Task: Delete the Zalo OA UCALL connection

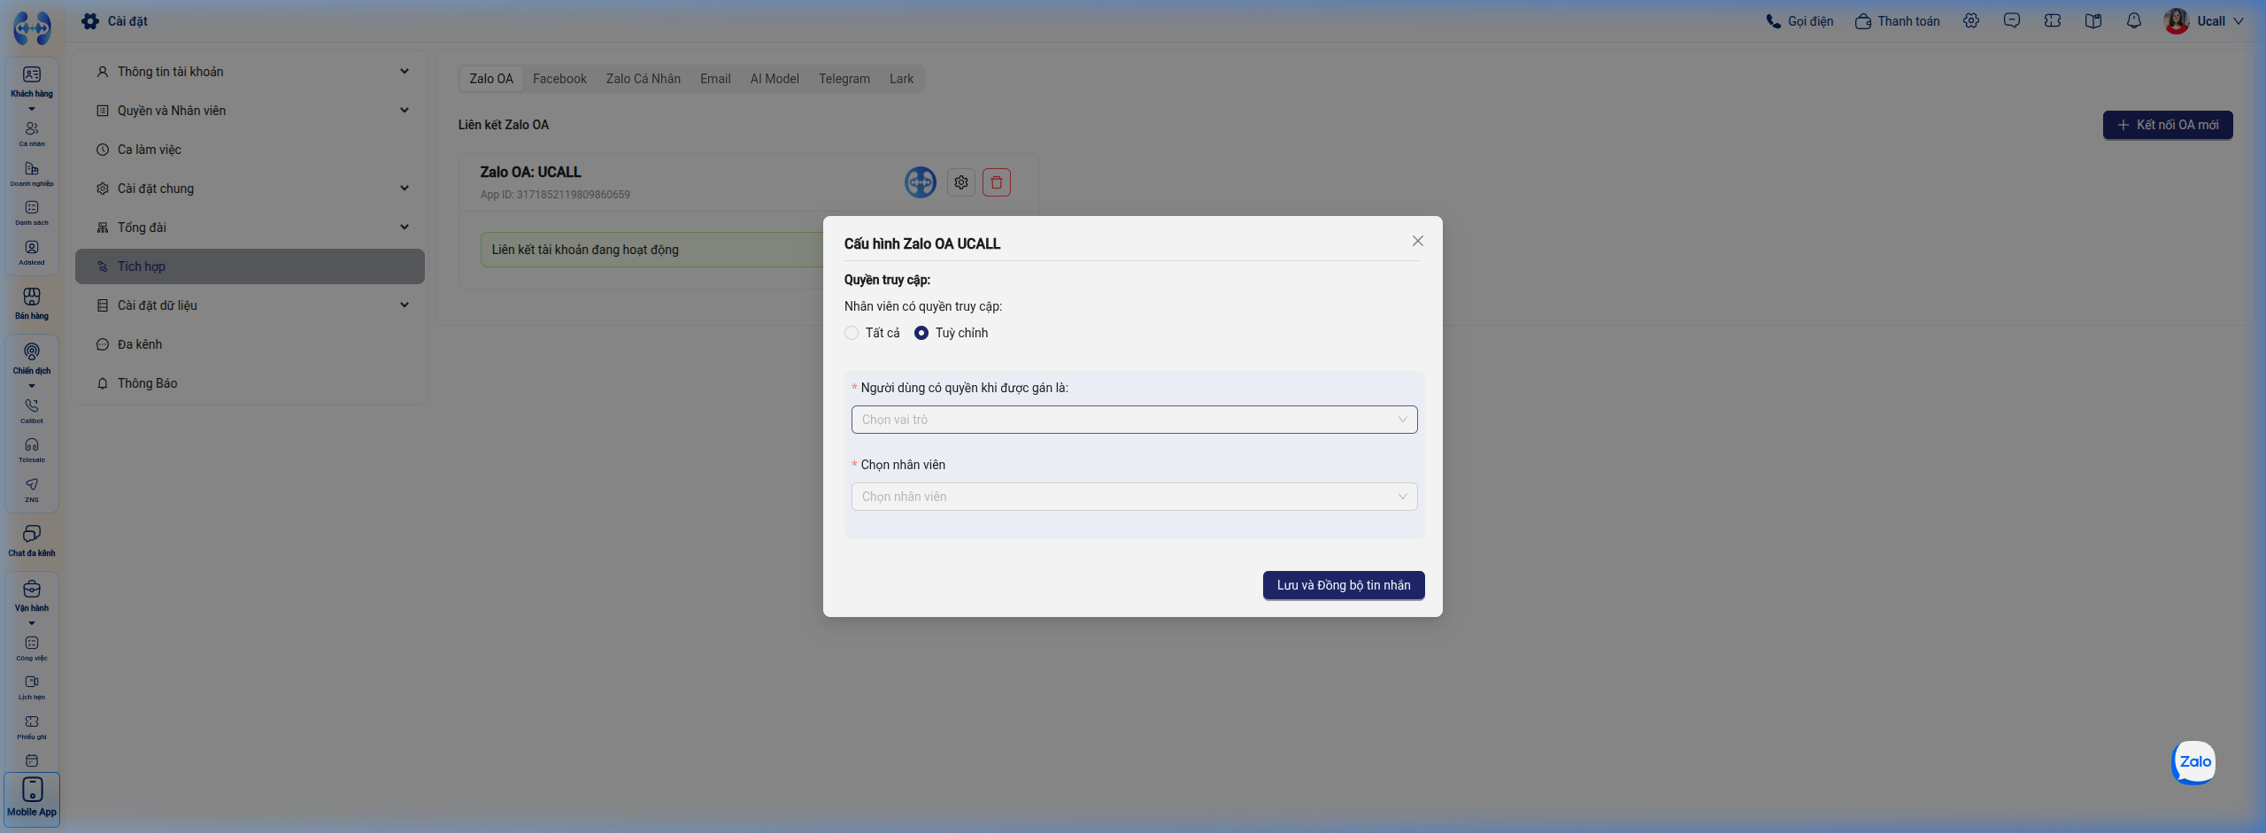Action: click(997, 182)
